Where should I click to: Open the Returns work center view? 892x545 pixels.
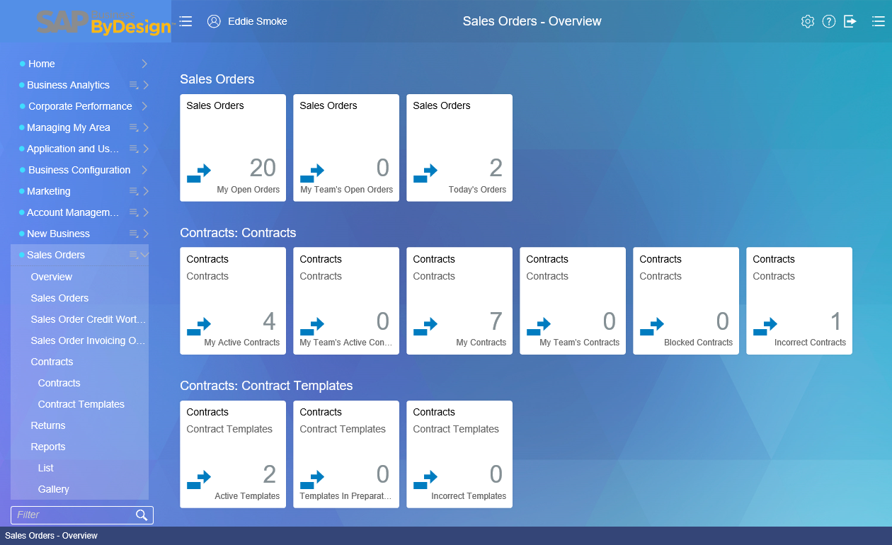pos(47,425)
